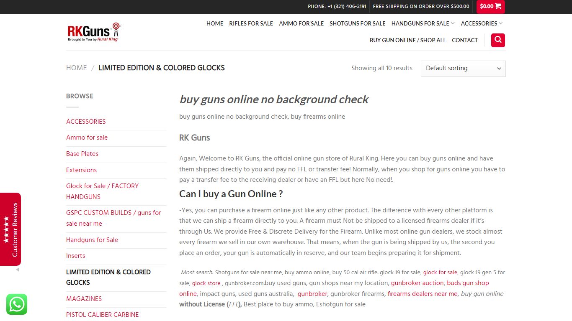Viewport: 572px width, 321px height.
Task: Click the 'gunbroker auction' link
Action: [x=417, y=283]
